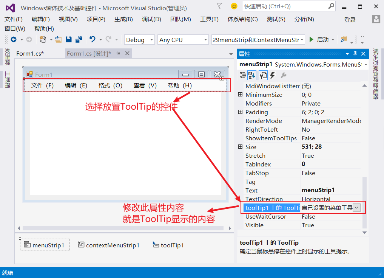Switch to categorized view in Properties panel
Screen dimensions: 384x278
click(243, 75)
